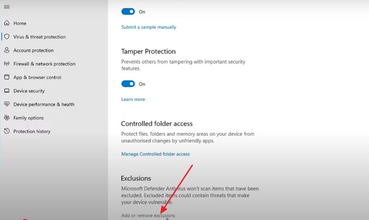The image size is (369, 220).
Task: Open Submit a sample manually link
Action: tap(148, 27)
